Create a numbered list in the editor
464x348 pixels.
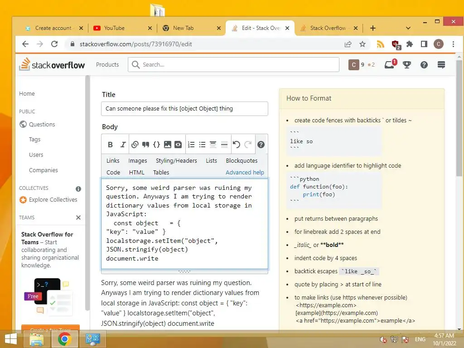191,145
